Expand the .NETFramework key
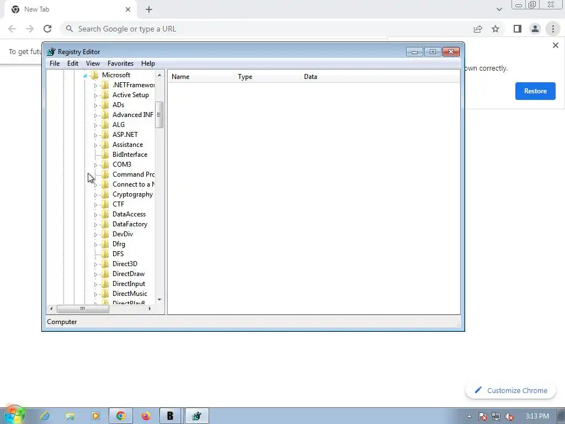Image resolution: width=565 pixels, height=424 pixels. coord(95,86)
